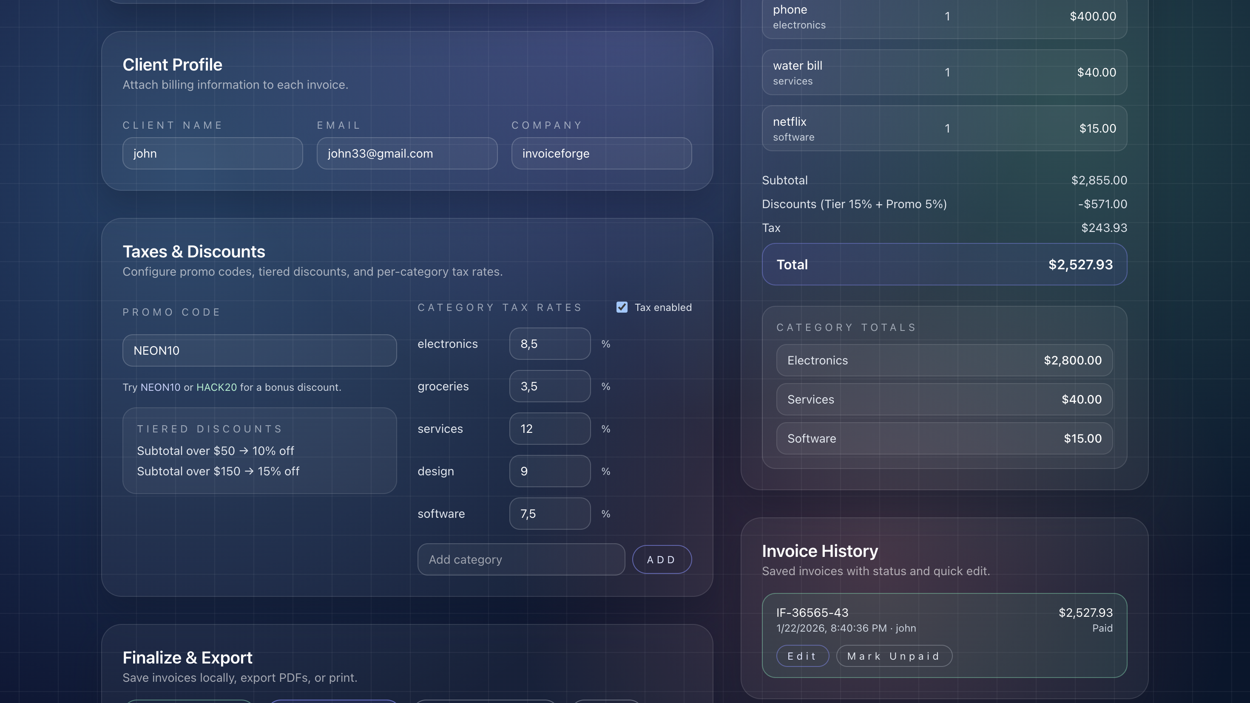Click the Client Name field containing john
Viewport: 1250px width, 703px height.
(x=213, y=154)
